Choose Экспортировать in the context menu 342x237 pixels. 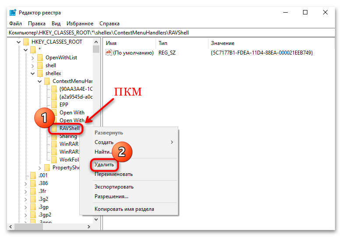coord(114,187)
